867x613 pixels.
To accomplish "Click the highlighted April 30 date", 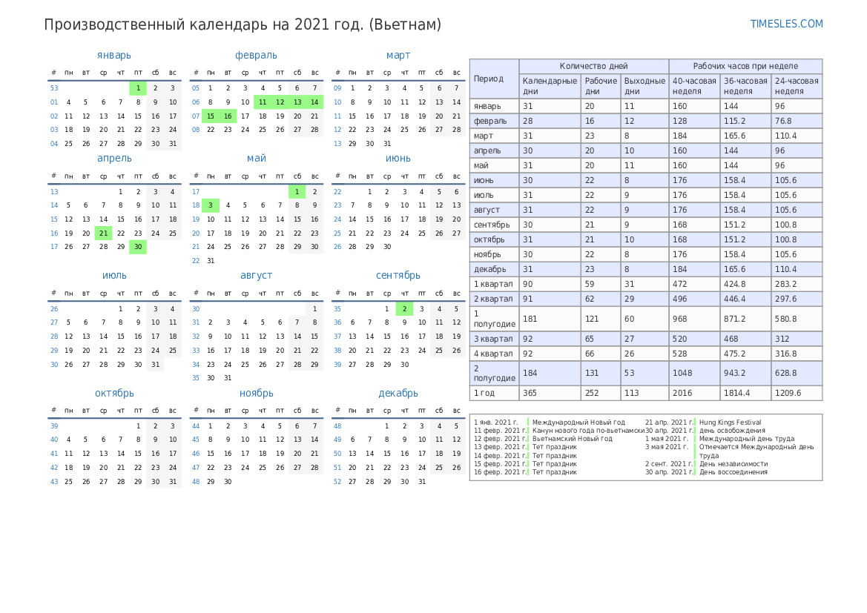I will 138,247.
